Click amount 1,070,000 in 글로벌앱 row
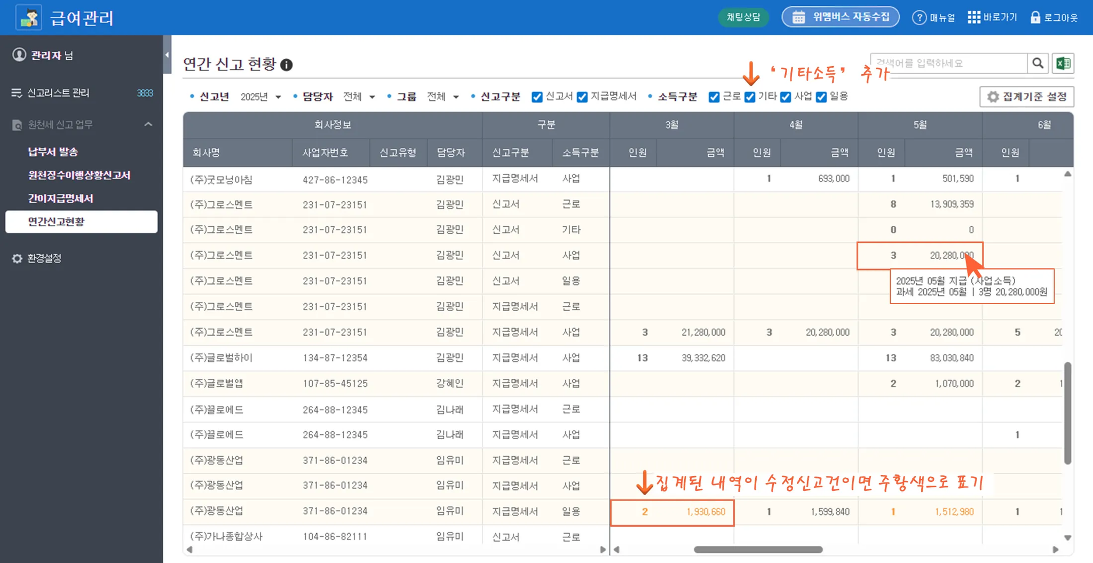1093x563 pixels. (x=954, y=384)
